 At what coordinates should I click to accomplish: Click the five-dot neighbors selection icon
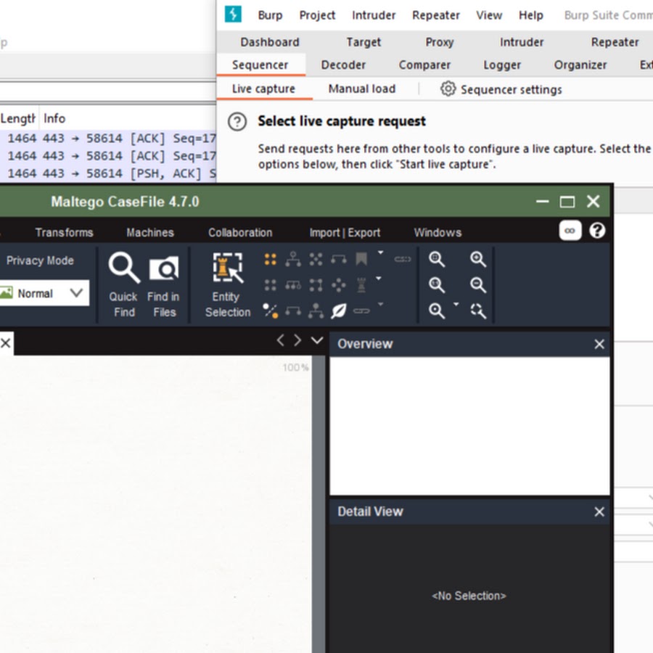tap(316, 260)
